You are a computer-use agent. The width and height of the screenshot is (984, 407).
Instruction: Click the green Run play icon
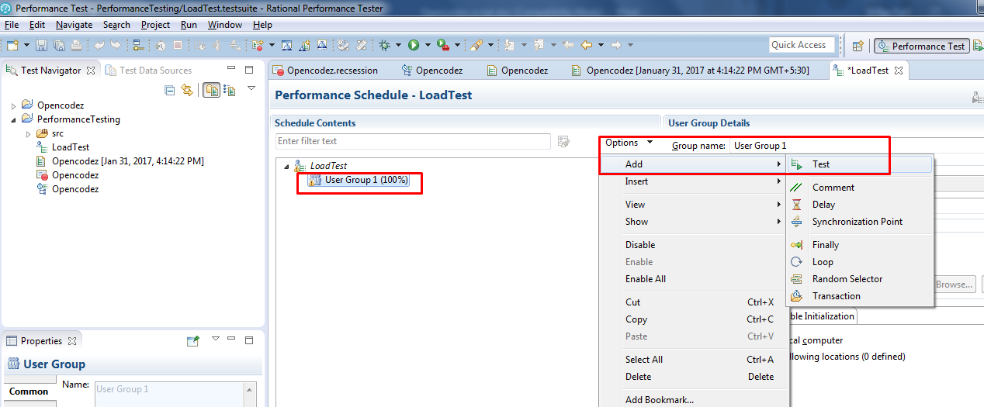(414, 46)
